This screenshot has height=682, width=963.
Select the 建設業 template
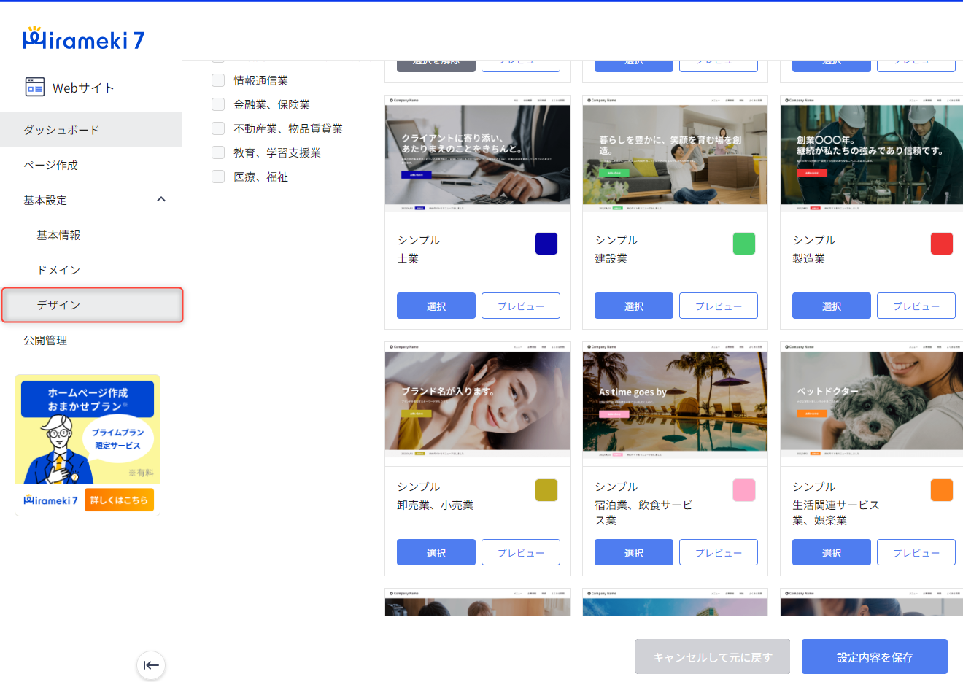[634, 306]
